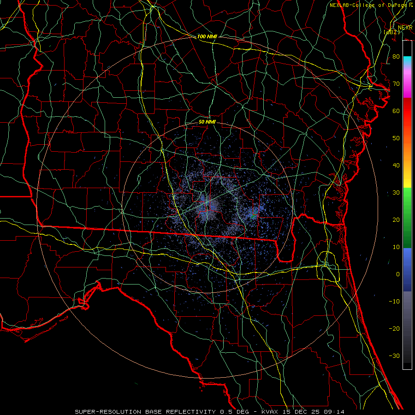The height and width of the screenshot is (415, 415).
Task: Click the 10 value on the color scale
Action: point(396,247)
